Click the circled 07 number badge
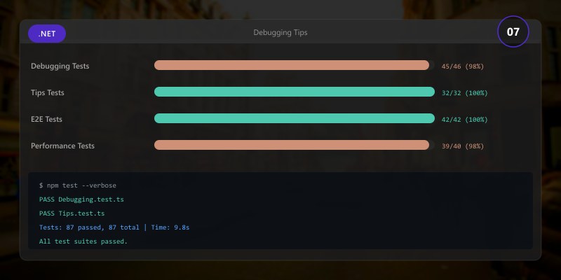The width and height of the screenshot is (561, 280). 513,31
